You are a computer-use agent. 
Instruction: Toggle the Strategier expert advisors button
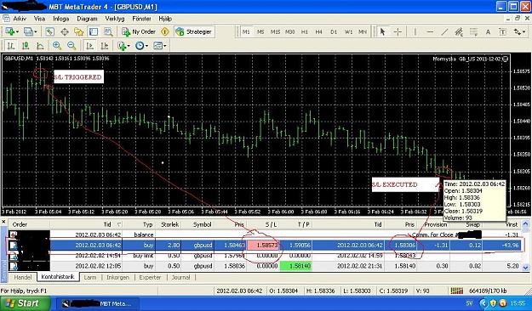point(193,31)
